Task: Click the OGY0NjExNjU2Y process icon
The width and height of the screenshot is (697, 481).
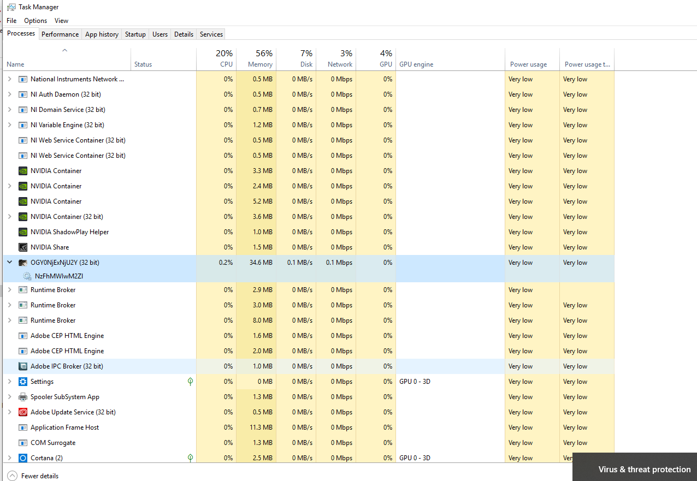Action: click(x=23, y=263)
